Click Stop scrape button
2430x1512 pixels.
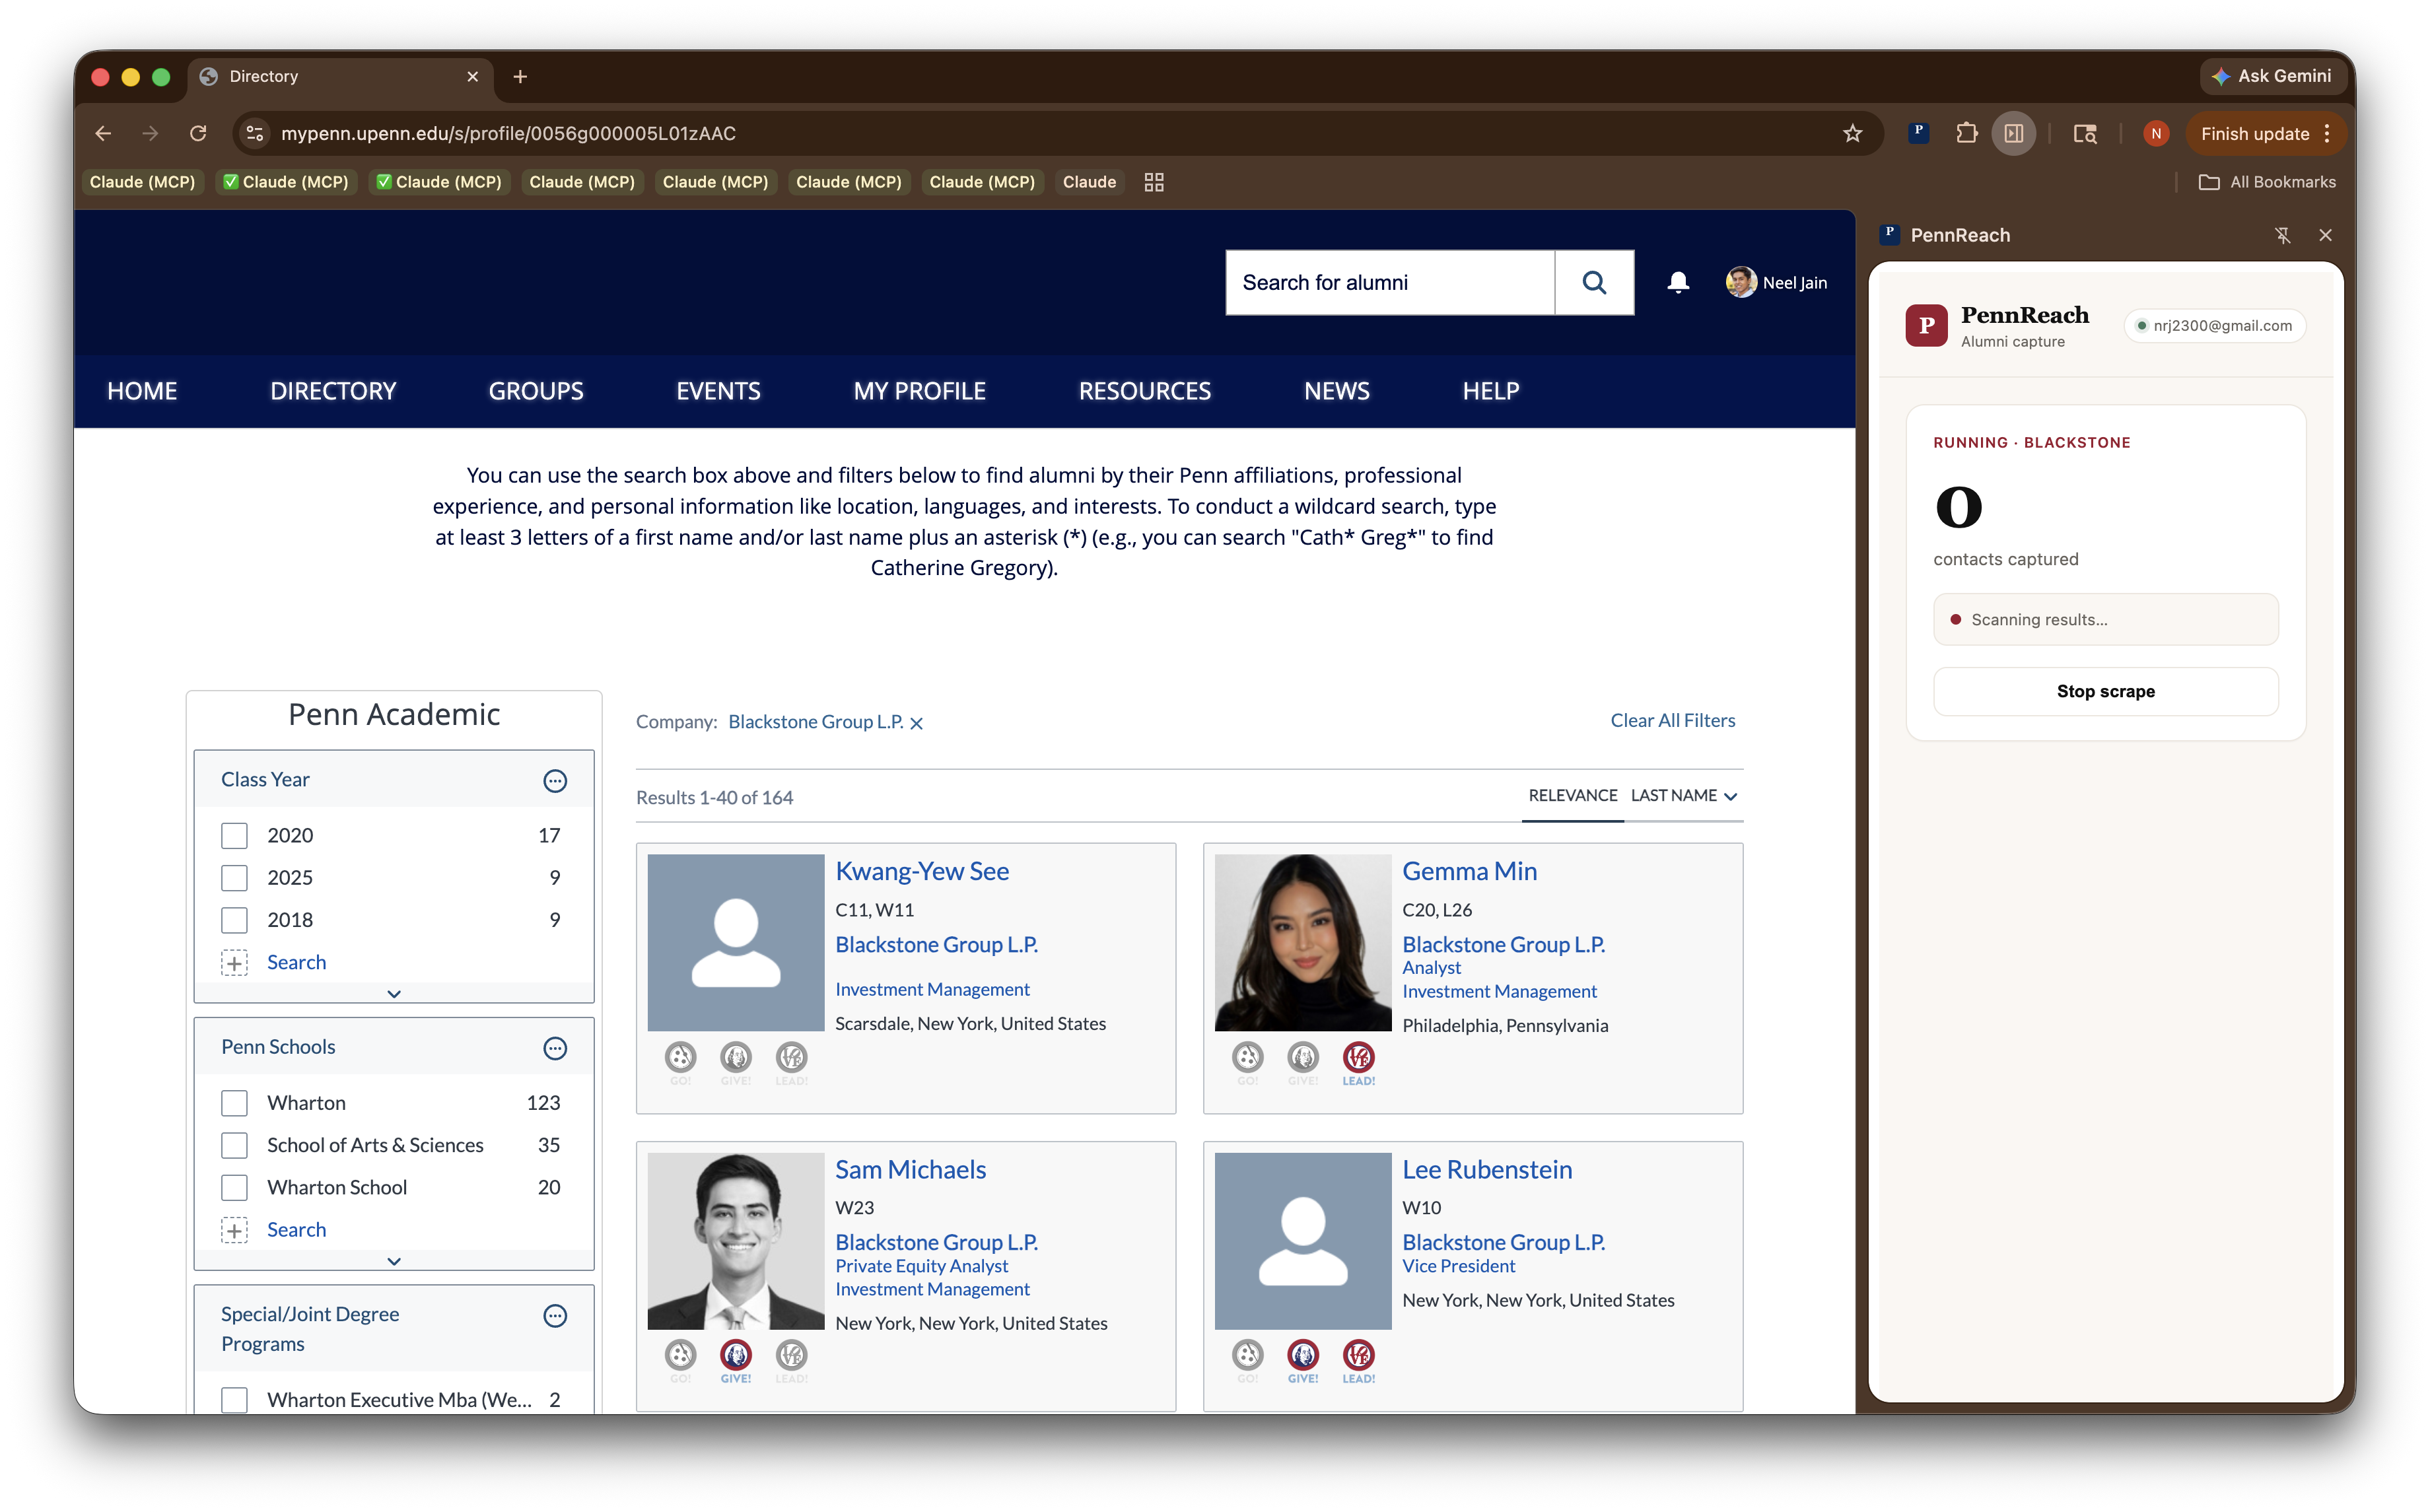pyautogui.click(x=2105, y=691)
